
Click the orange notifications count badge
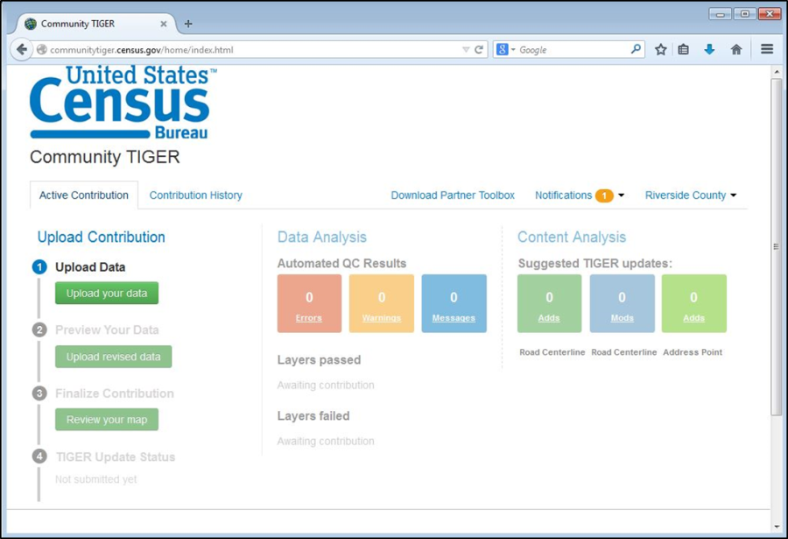[604, 195]
